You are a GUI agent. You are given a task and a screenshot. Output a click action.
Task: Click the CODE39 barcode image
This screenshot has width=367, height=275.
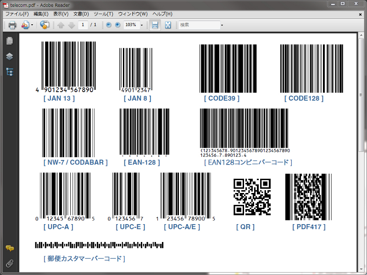228,68
